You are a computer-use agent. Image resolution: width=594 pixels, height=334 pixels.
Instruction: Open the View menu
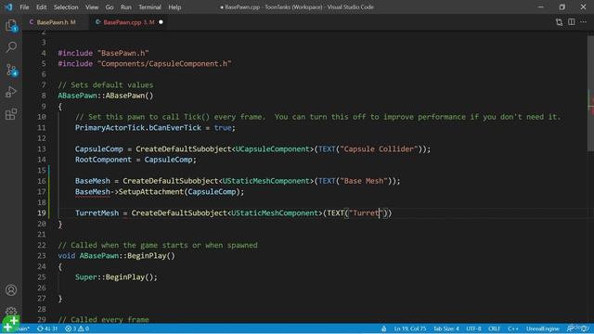(x=92, y=7)
